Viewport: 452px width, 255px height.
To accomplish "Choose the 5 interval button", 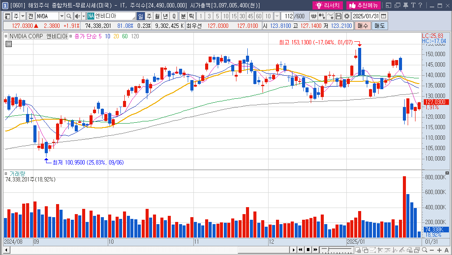I will 218,16.
